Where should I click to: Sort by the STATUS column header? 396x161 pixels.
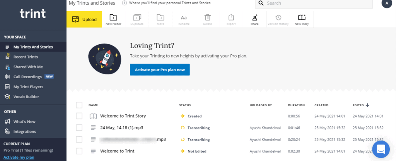(185, 105)
